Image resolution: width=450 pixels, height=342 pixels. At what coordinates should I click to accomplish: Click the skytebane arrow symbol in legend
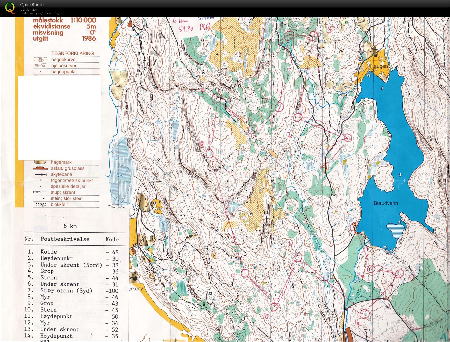[40, 175]
